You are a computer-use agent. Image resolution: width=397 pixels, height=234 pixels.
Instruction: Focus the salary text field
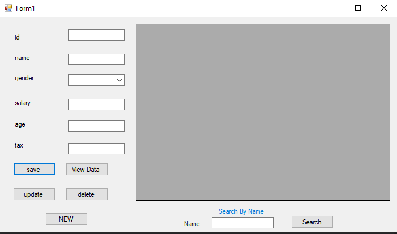pos(96,105)
